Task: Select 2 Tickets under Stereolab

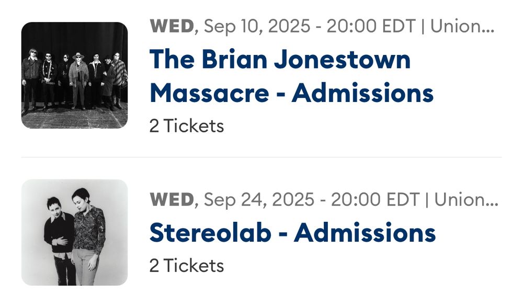Action: [x=187, y=266]
